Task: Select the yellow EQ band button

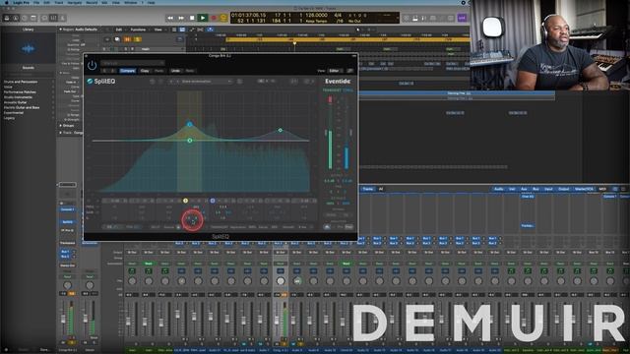Action: click(185, 201)
